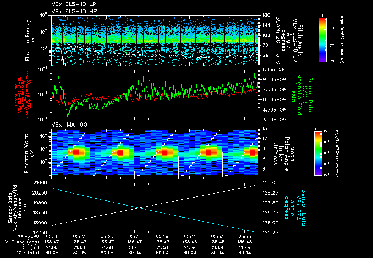Screen dimensions: 373x258
Task: Click SZA tick value 125.25
Action: click(270, 232)
